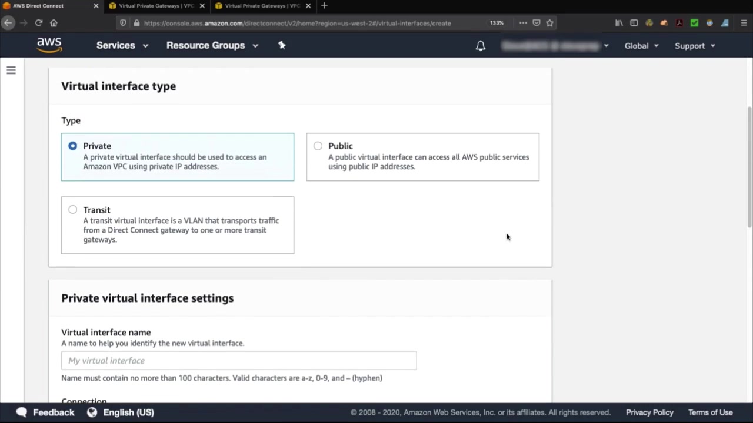Bookmark this page with the star icon

coord(549,23)
